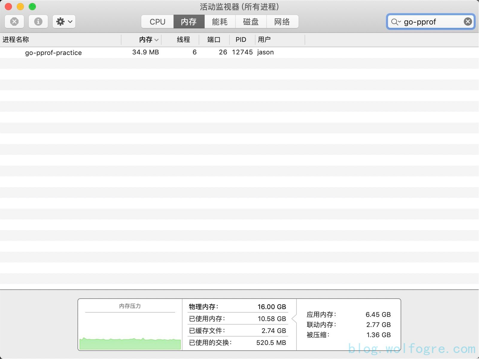The height and width of the screenshot is (359, 479).
Task: Click the green full-screen window button
Action: [32, 7]
